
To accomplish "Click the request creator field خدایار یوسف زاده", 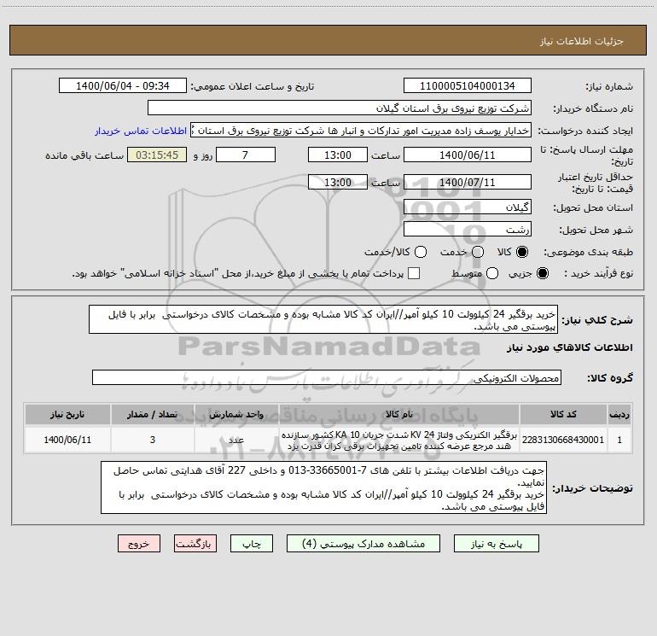I will click(361, 131).
